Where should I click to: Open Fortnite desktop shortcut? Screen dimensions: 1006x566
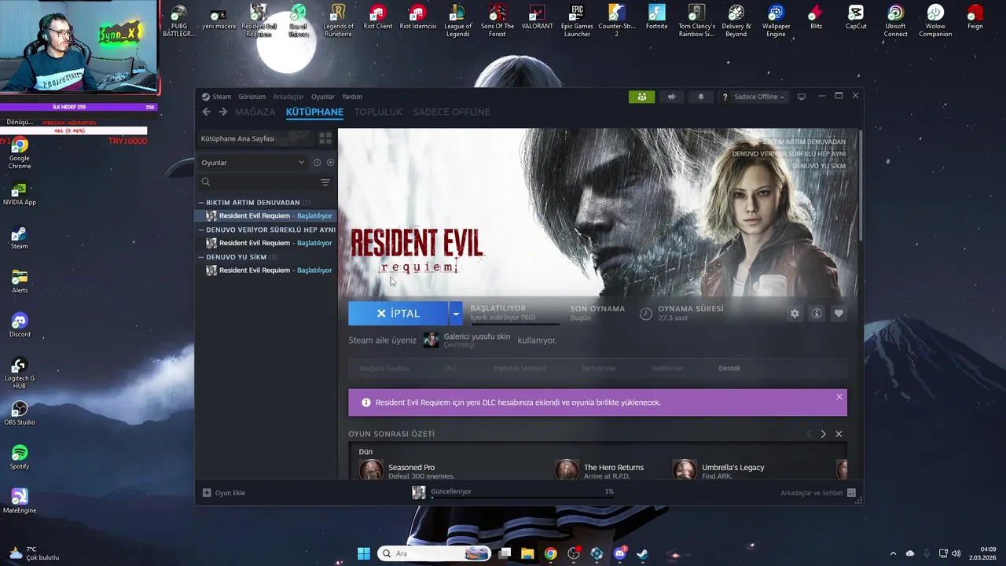656,18
